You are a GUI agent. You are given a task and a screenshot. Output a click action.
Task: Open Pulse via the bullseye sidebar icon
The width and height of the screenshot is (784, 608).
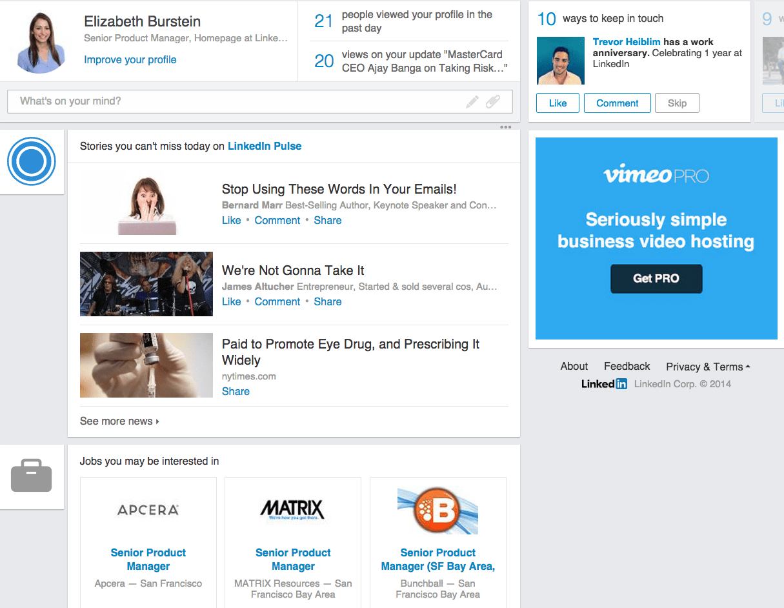[32, 161]
